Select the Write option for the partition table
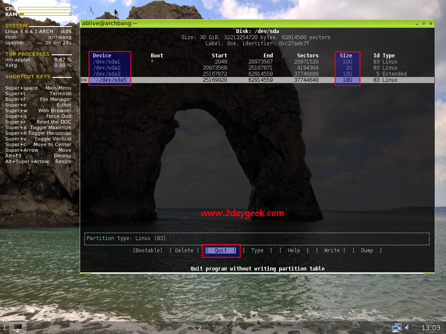Image resolution: width=446 pixels, height=334 pixels. [x=331, y=250]
